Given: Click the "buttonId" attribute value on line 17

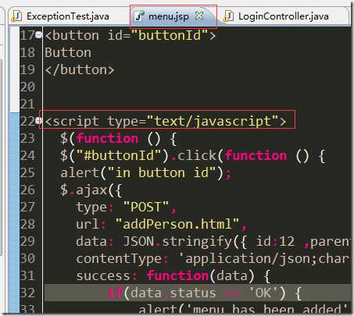Looking at the screenshot, I should pyautogui.click(x=170, y=35).
